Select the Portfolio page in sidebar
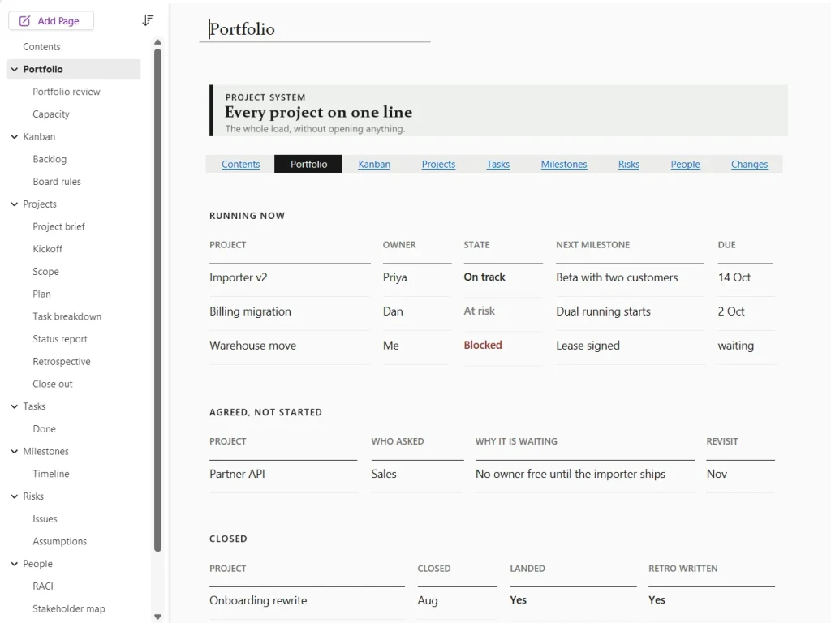Viewport: 831px width, 623px height. click(74, 70)
